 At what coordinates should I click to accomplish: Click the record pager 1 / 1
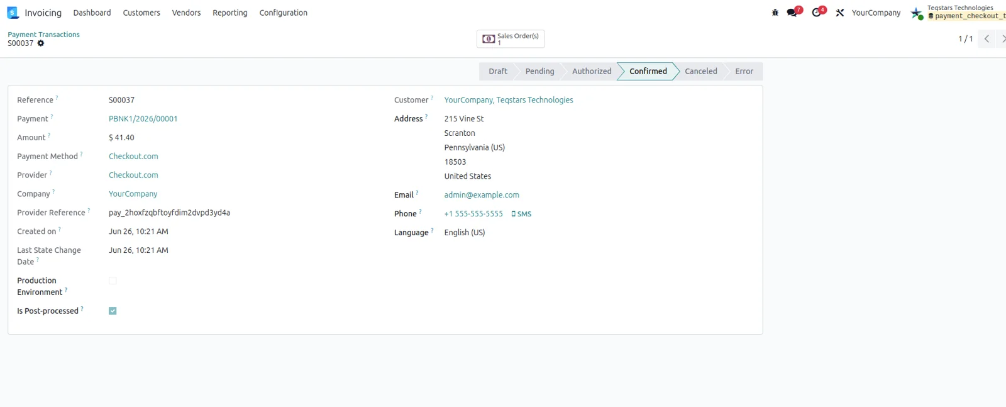point(965,39)
